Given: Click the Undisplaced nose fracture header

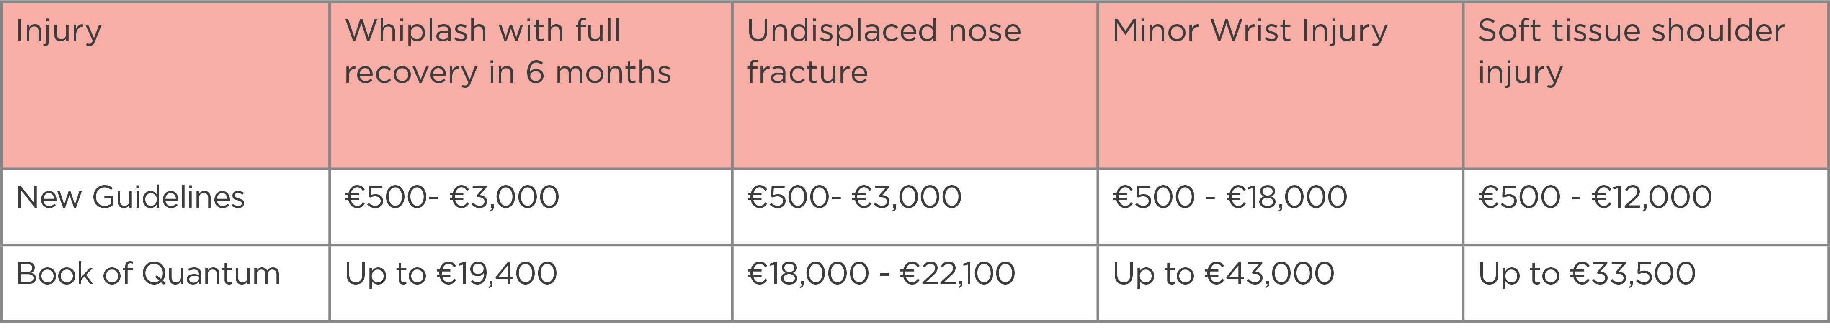Looking at the screenshot, I should [x=915, y=86].
